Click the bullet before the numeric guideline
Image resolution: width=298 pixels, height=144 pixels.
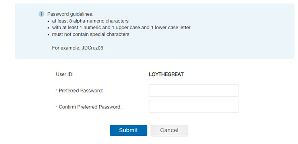pos(48,28)
